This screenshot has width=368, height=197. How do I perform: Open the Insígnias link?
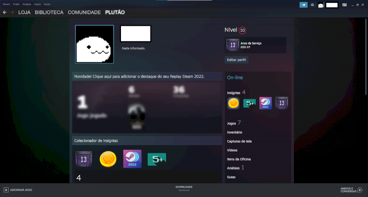click(234, 93)
